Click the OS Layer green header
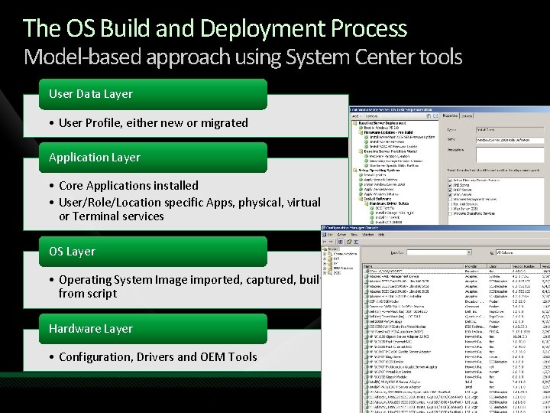 (x=153, y=252)
